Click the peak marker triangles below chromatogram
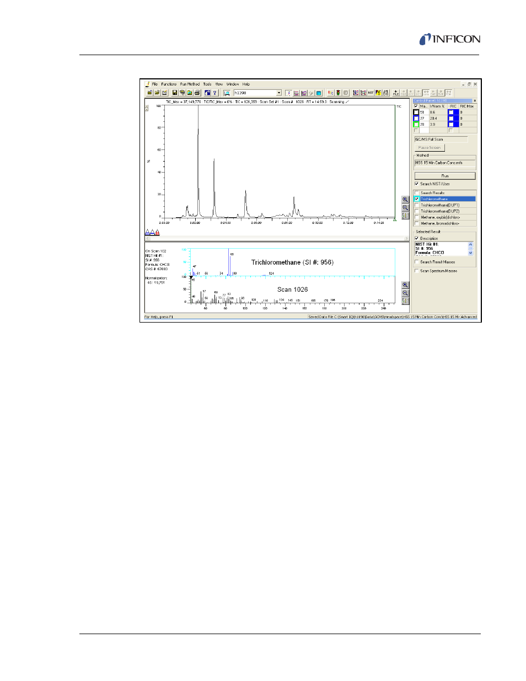This screenshot has height=681, width=526. (152, 233)
